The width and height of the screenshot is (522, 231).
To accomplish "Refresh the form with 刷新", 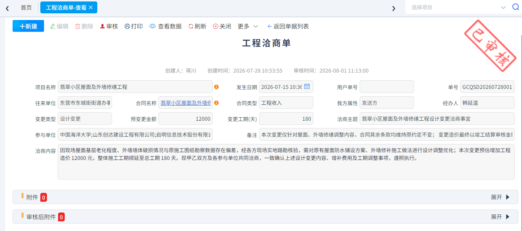I will tap(197, 26).
